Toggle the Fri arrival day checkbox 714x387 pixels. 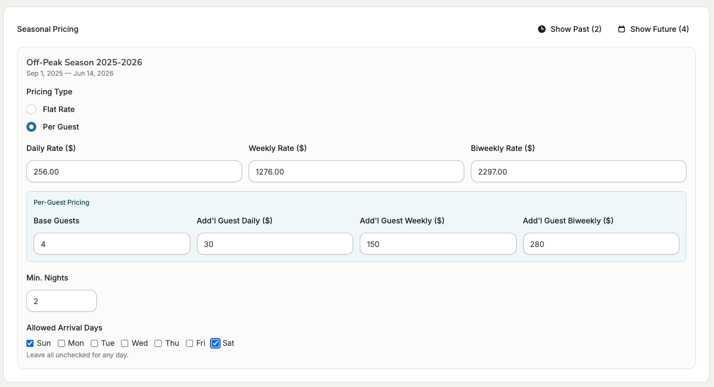190,343
